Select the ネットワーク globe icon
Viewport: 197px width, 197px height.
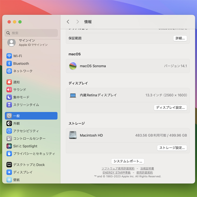[9, 71]
